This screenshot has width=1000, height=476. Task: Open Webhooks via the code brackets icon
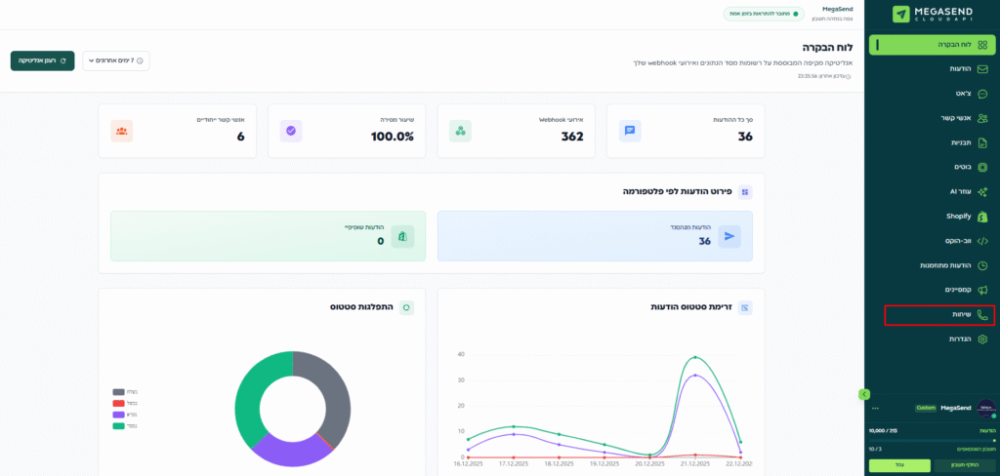pos(983,241)
